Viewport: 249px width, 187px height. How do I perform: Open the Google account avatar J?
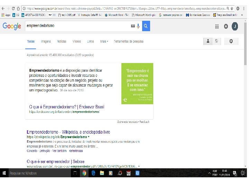tap(235, 26)
